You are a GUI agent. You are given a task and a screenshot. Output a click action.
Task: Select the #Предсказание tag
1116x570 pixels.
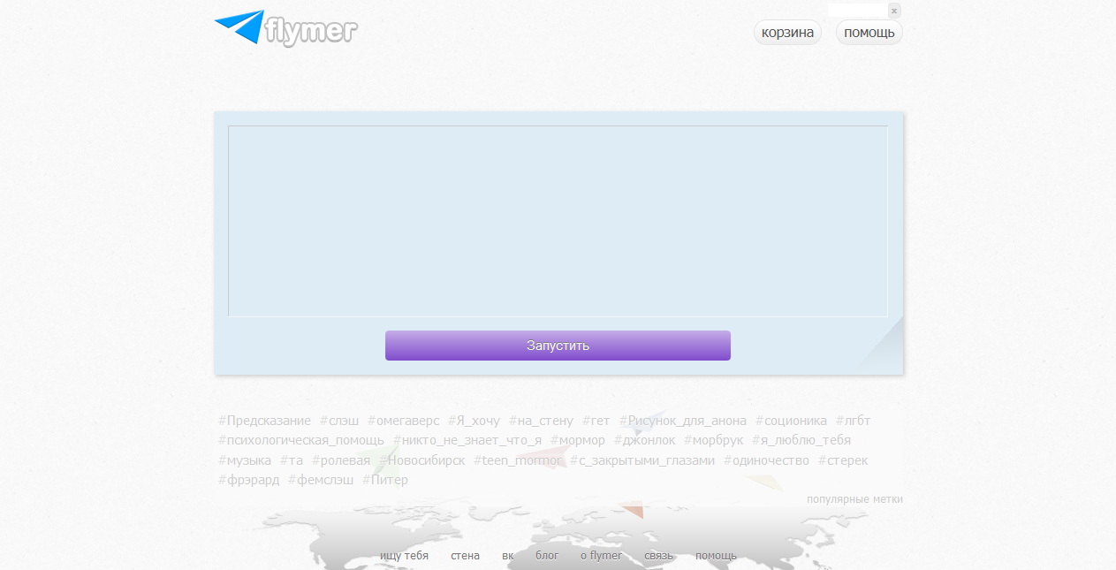click(x=264, y=421)
